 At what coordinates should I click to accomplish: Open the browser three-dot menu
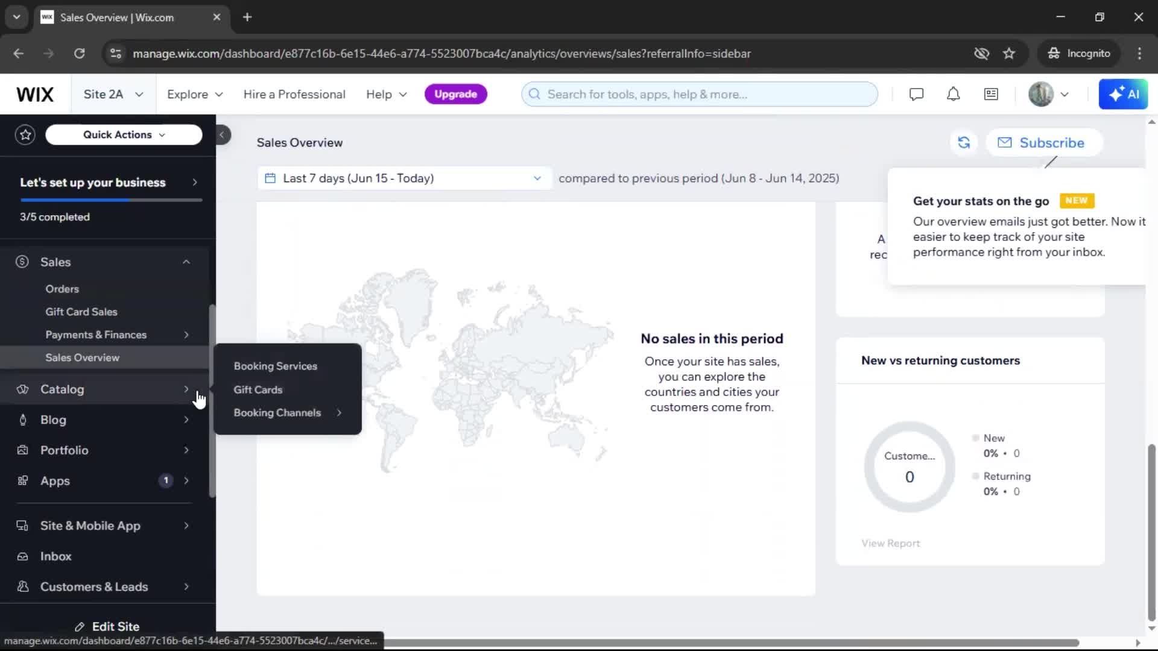tap(1139, 54)
